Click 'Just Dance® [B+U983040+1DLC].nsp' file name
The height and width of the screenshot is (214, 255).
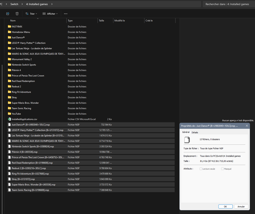[31, 125]
